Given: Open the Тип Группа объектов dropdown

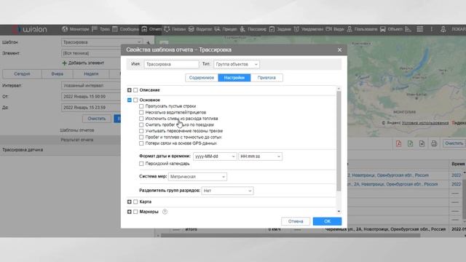Looking at the screenshot, I should pos(236,64).
